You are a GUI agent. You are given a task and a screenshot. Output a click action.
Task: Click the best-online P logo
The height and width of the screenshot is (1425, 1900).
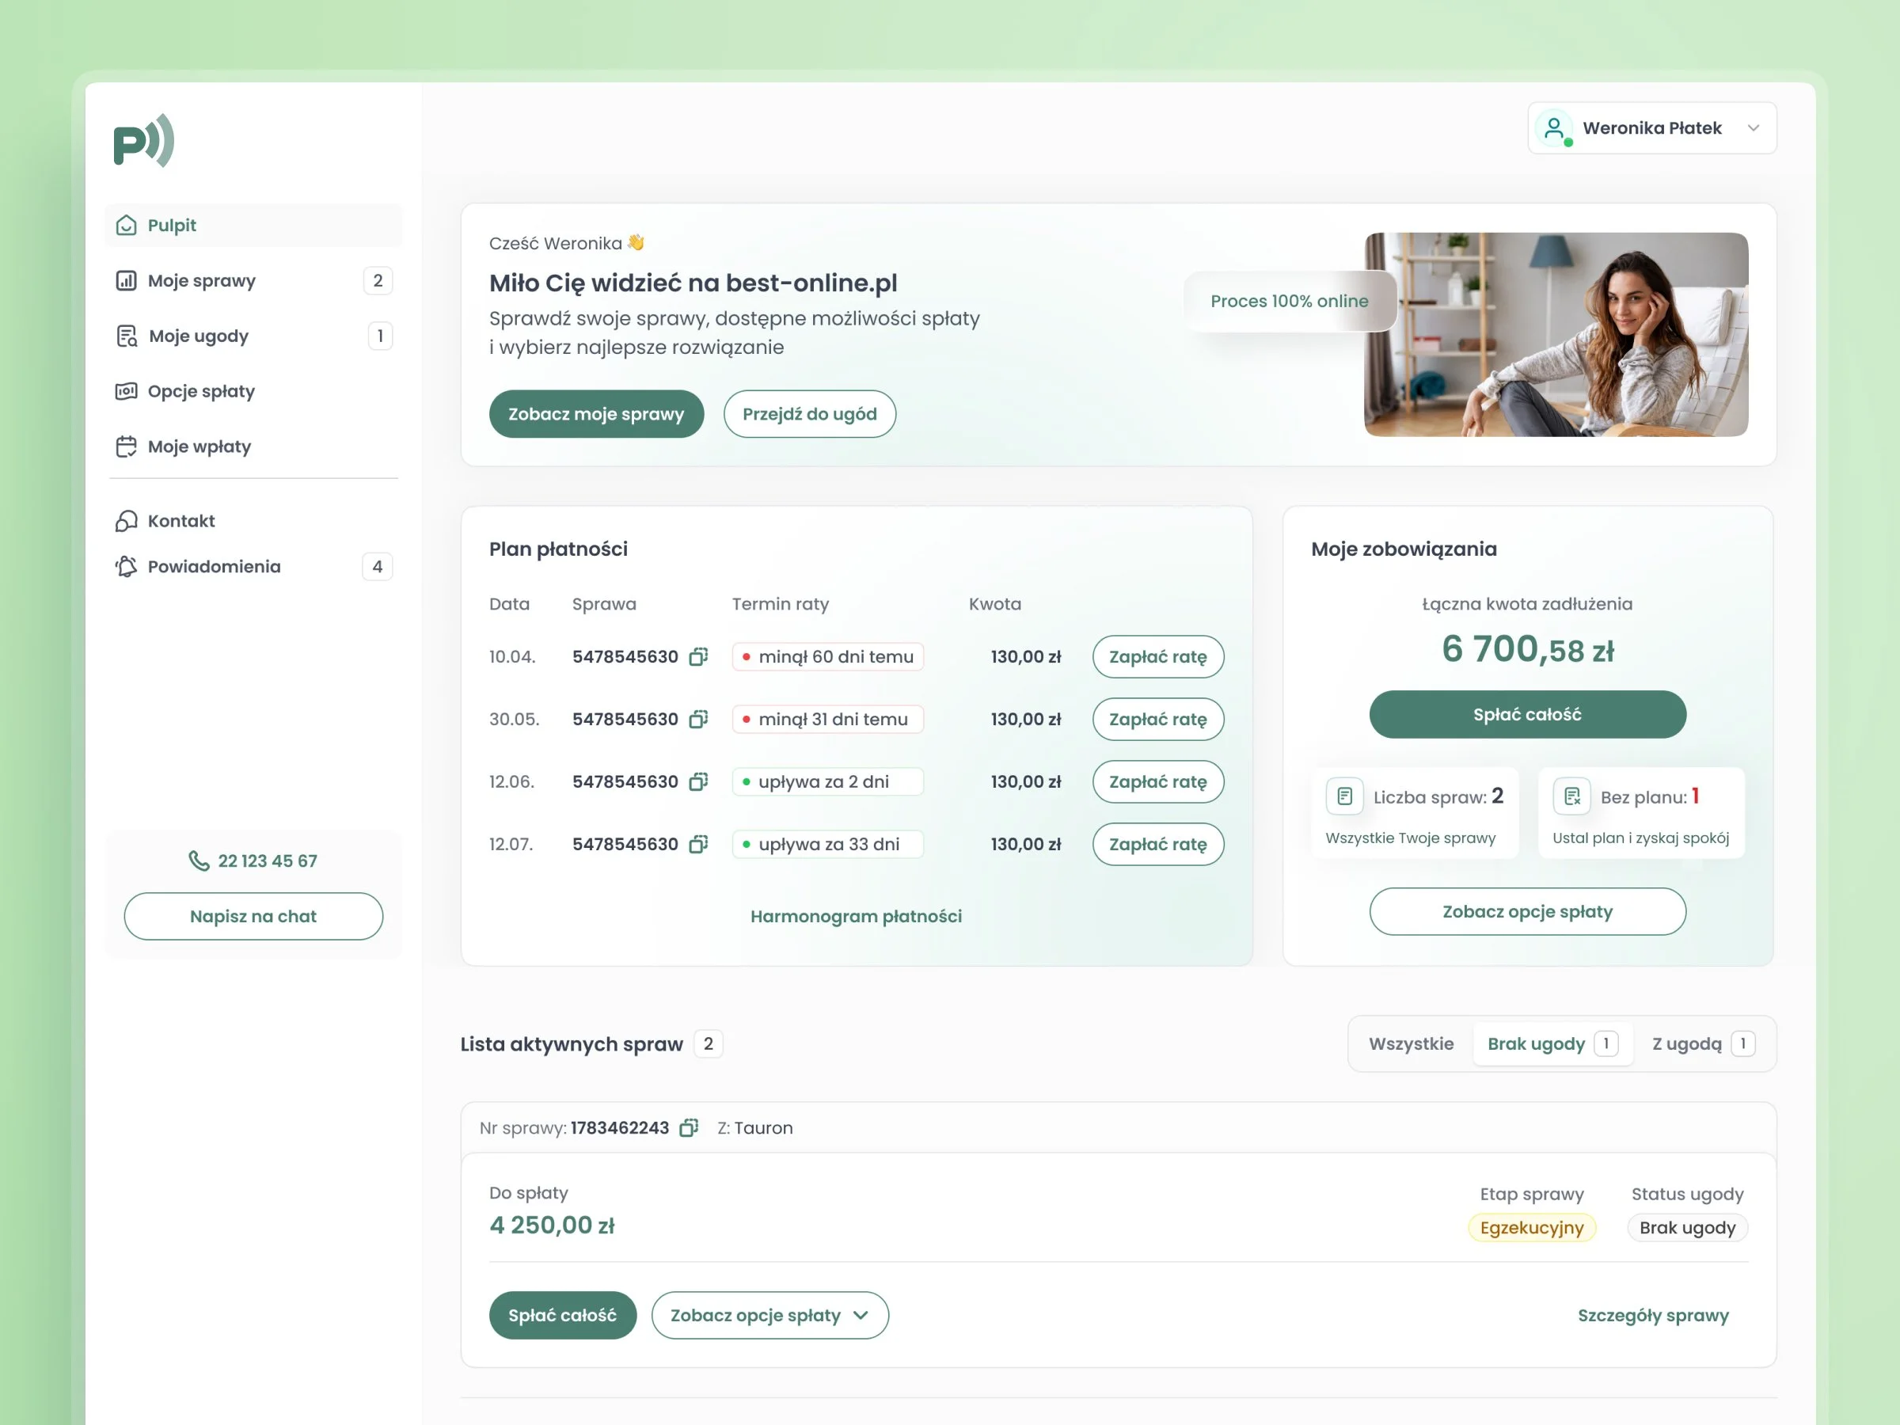143,140
